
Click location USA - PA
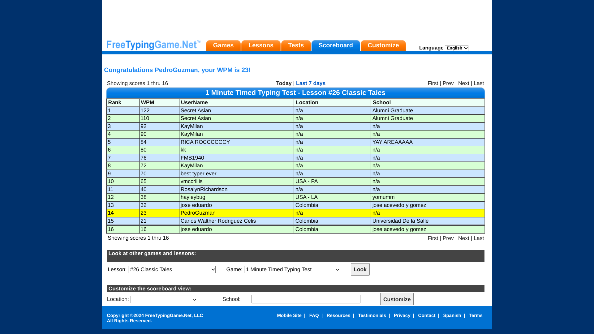coord(306,182)
